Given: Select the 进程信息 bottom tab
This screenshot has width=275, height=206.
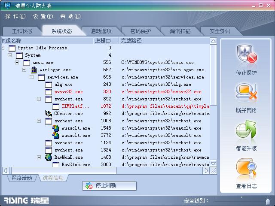Looking at the screenshot, I should click(52, 178).
